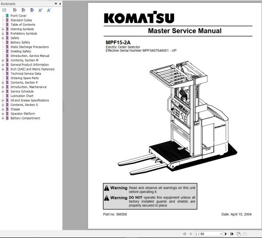Expand the Contents, Section P bookmark
This screenshot has height=238, width=262.
[3, 83]
